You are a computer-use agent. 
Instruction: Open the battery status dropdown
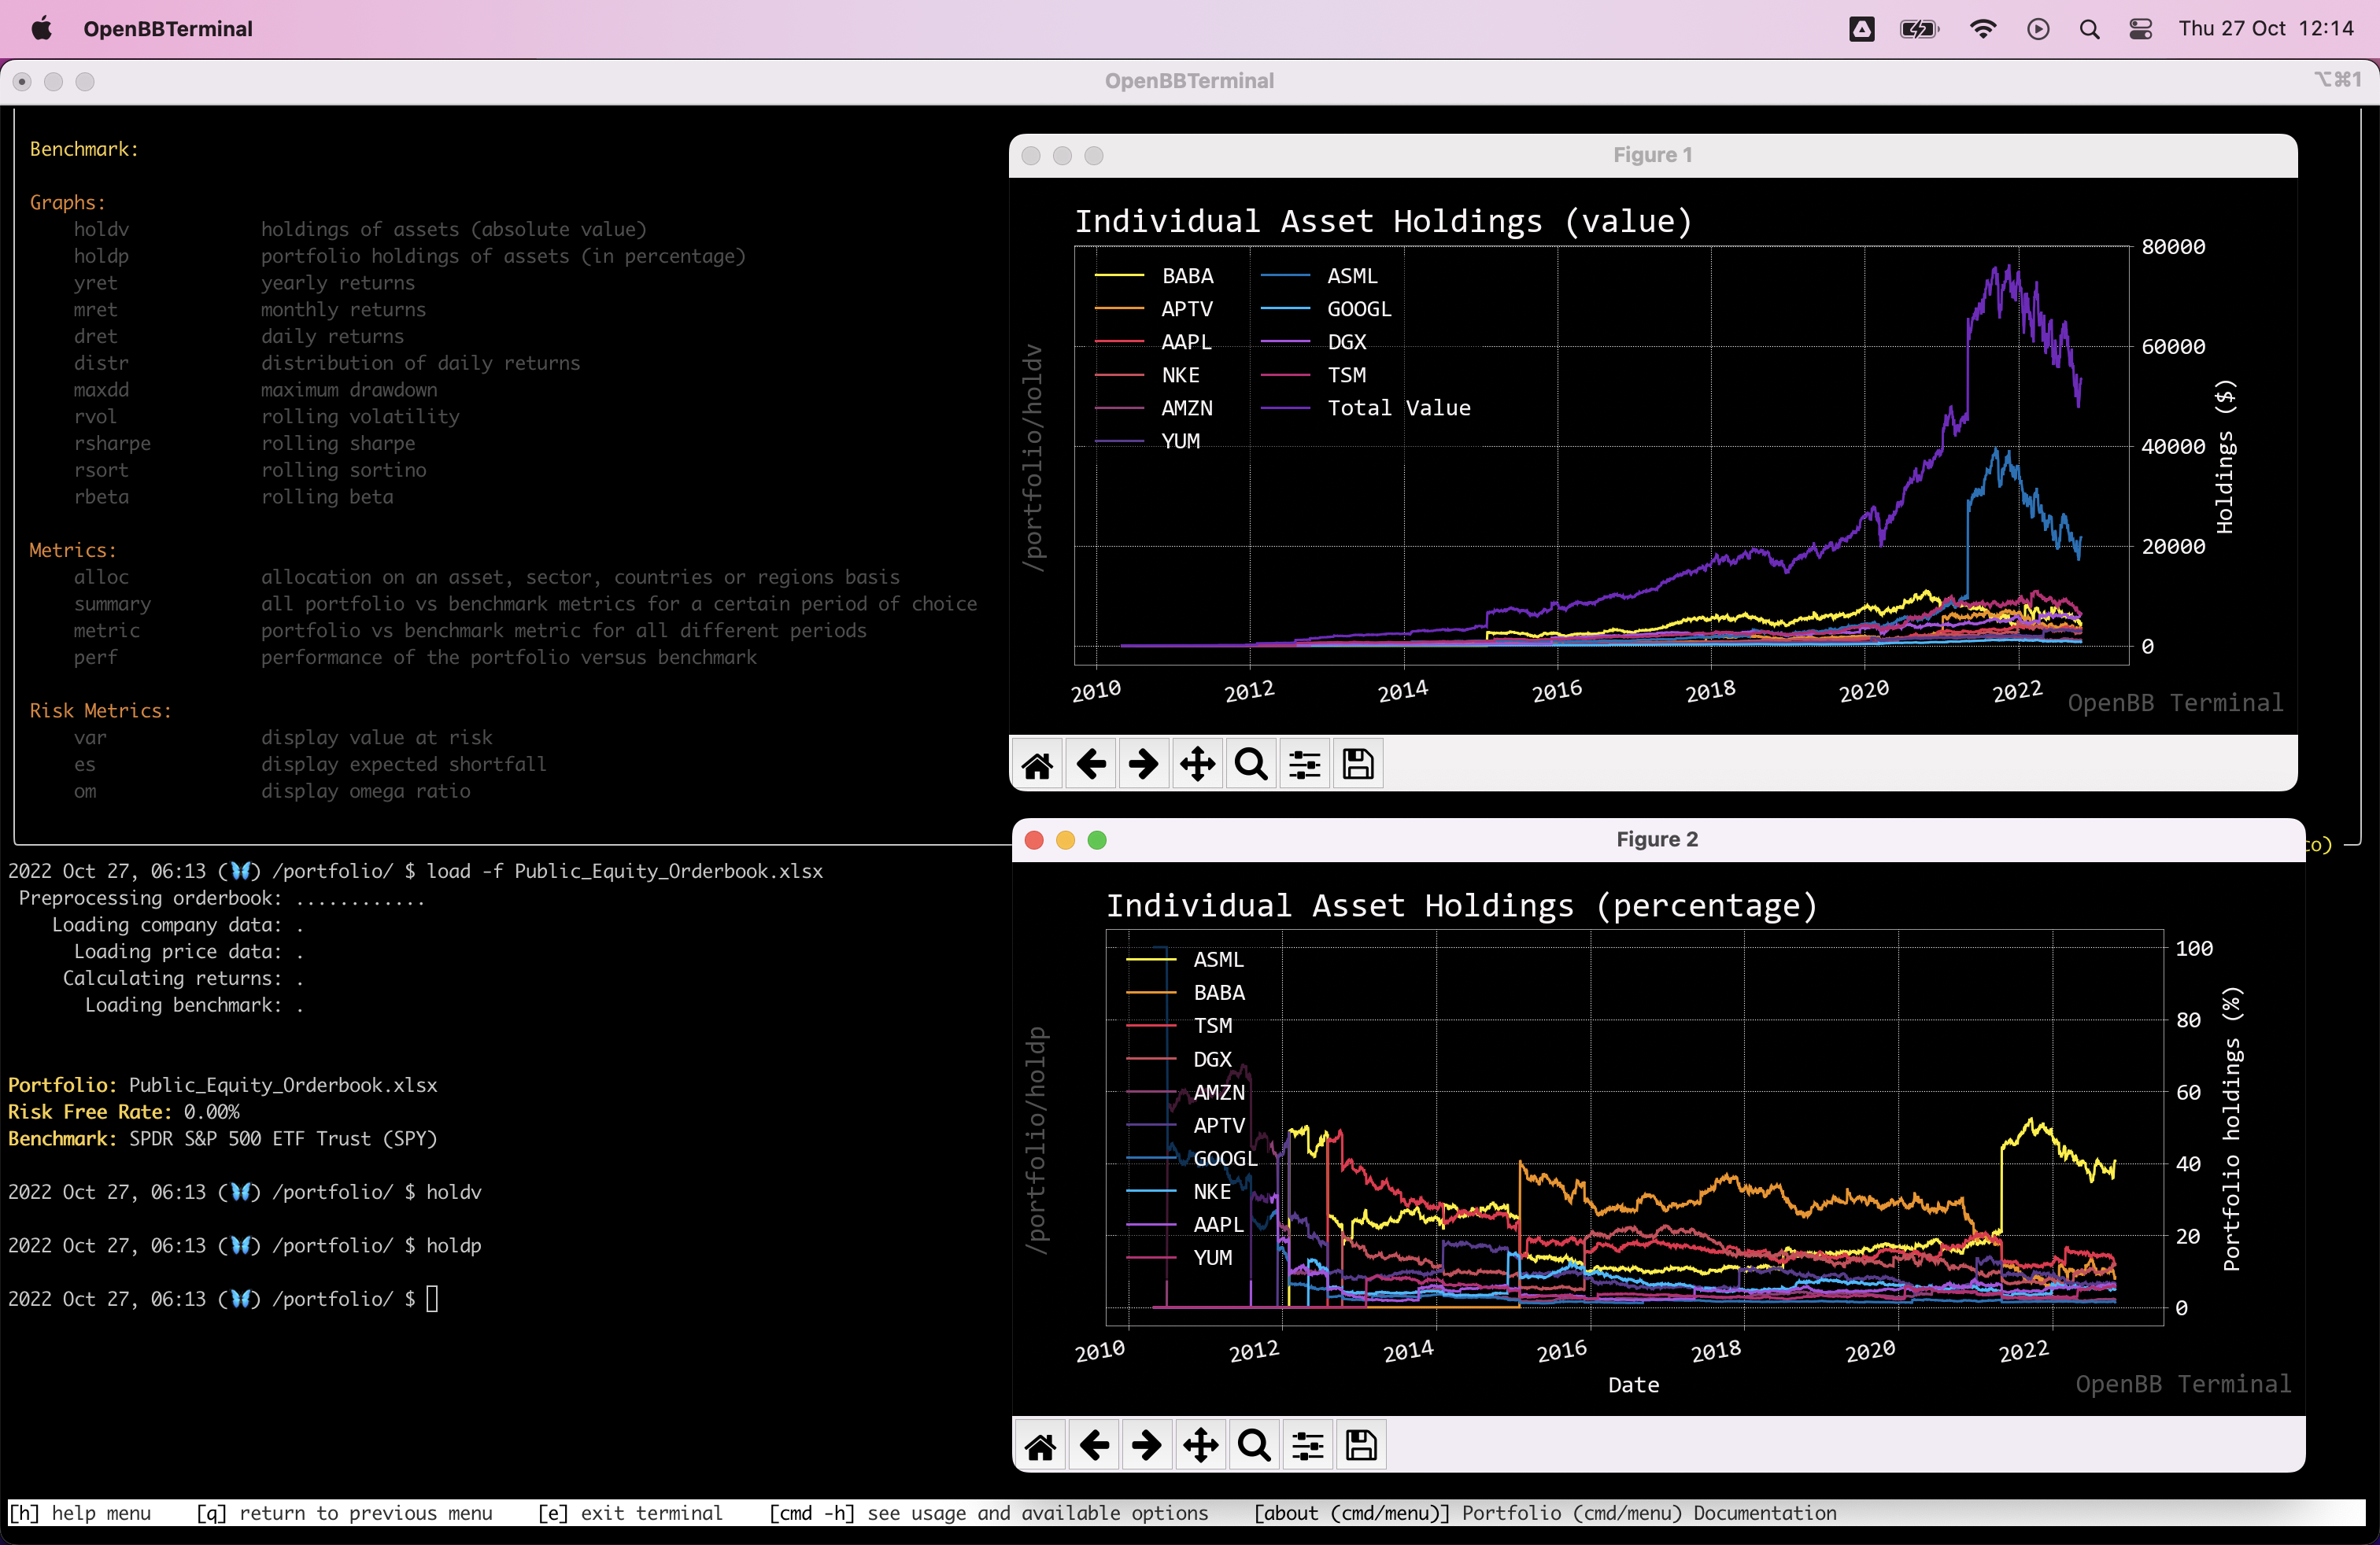pos(1919,29)
